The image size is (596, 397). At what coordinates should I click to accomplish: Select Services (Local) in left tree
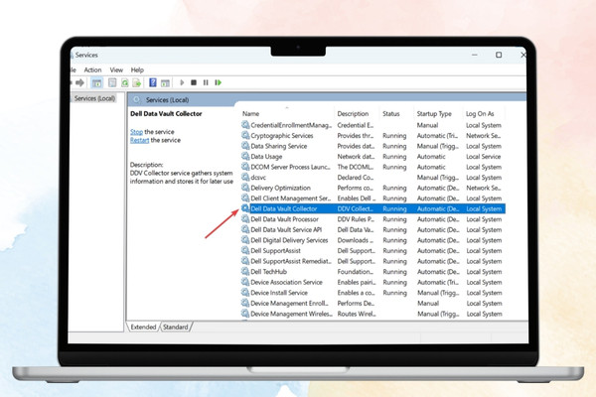[94, 98]
